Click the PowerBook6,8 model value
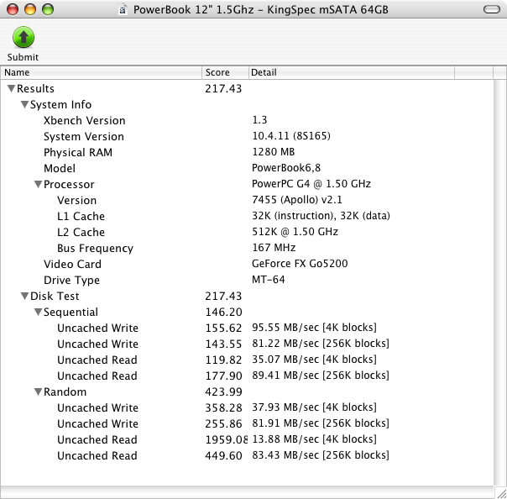Viewport: 507px width, 499px height. (x=286, y=168)
